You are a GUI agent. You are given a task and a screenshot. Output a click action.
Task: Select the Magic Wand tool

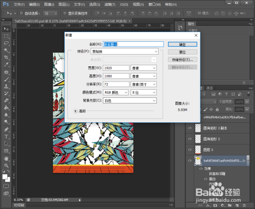point(6,50)
